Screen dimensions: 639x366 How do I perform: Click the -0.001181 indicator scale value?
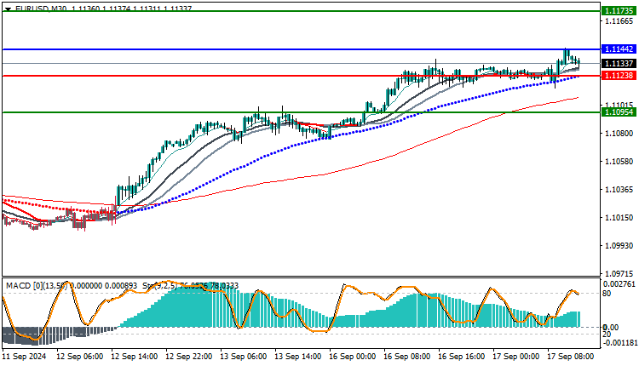[x=620, y=343]
